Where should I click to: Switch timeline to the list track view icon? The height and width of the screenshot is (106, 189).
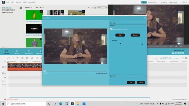[x=183, y=58]
